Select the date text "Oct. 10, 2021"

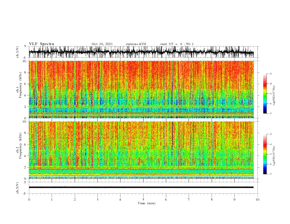(102, 44)
